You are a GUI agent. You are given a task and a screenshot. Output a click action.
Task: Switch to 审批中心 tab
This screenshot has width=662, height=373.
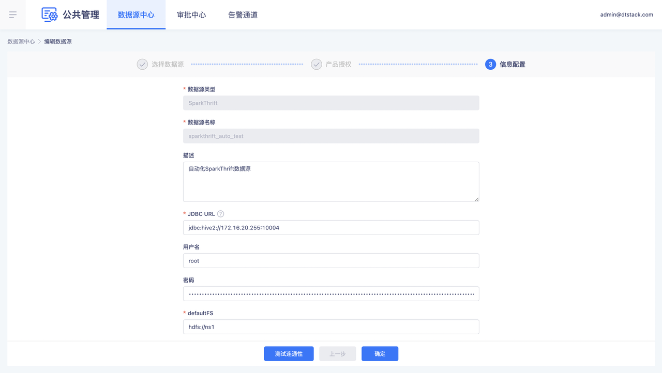(x=191, y=15)
